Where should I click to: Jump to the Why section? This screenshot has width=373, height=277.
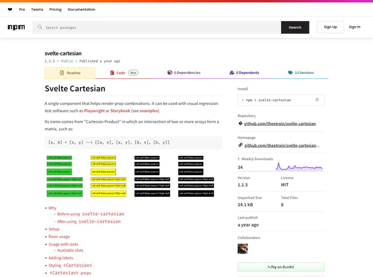pos(53,208)
